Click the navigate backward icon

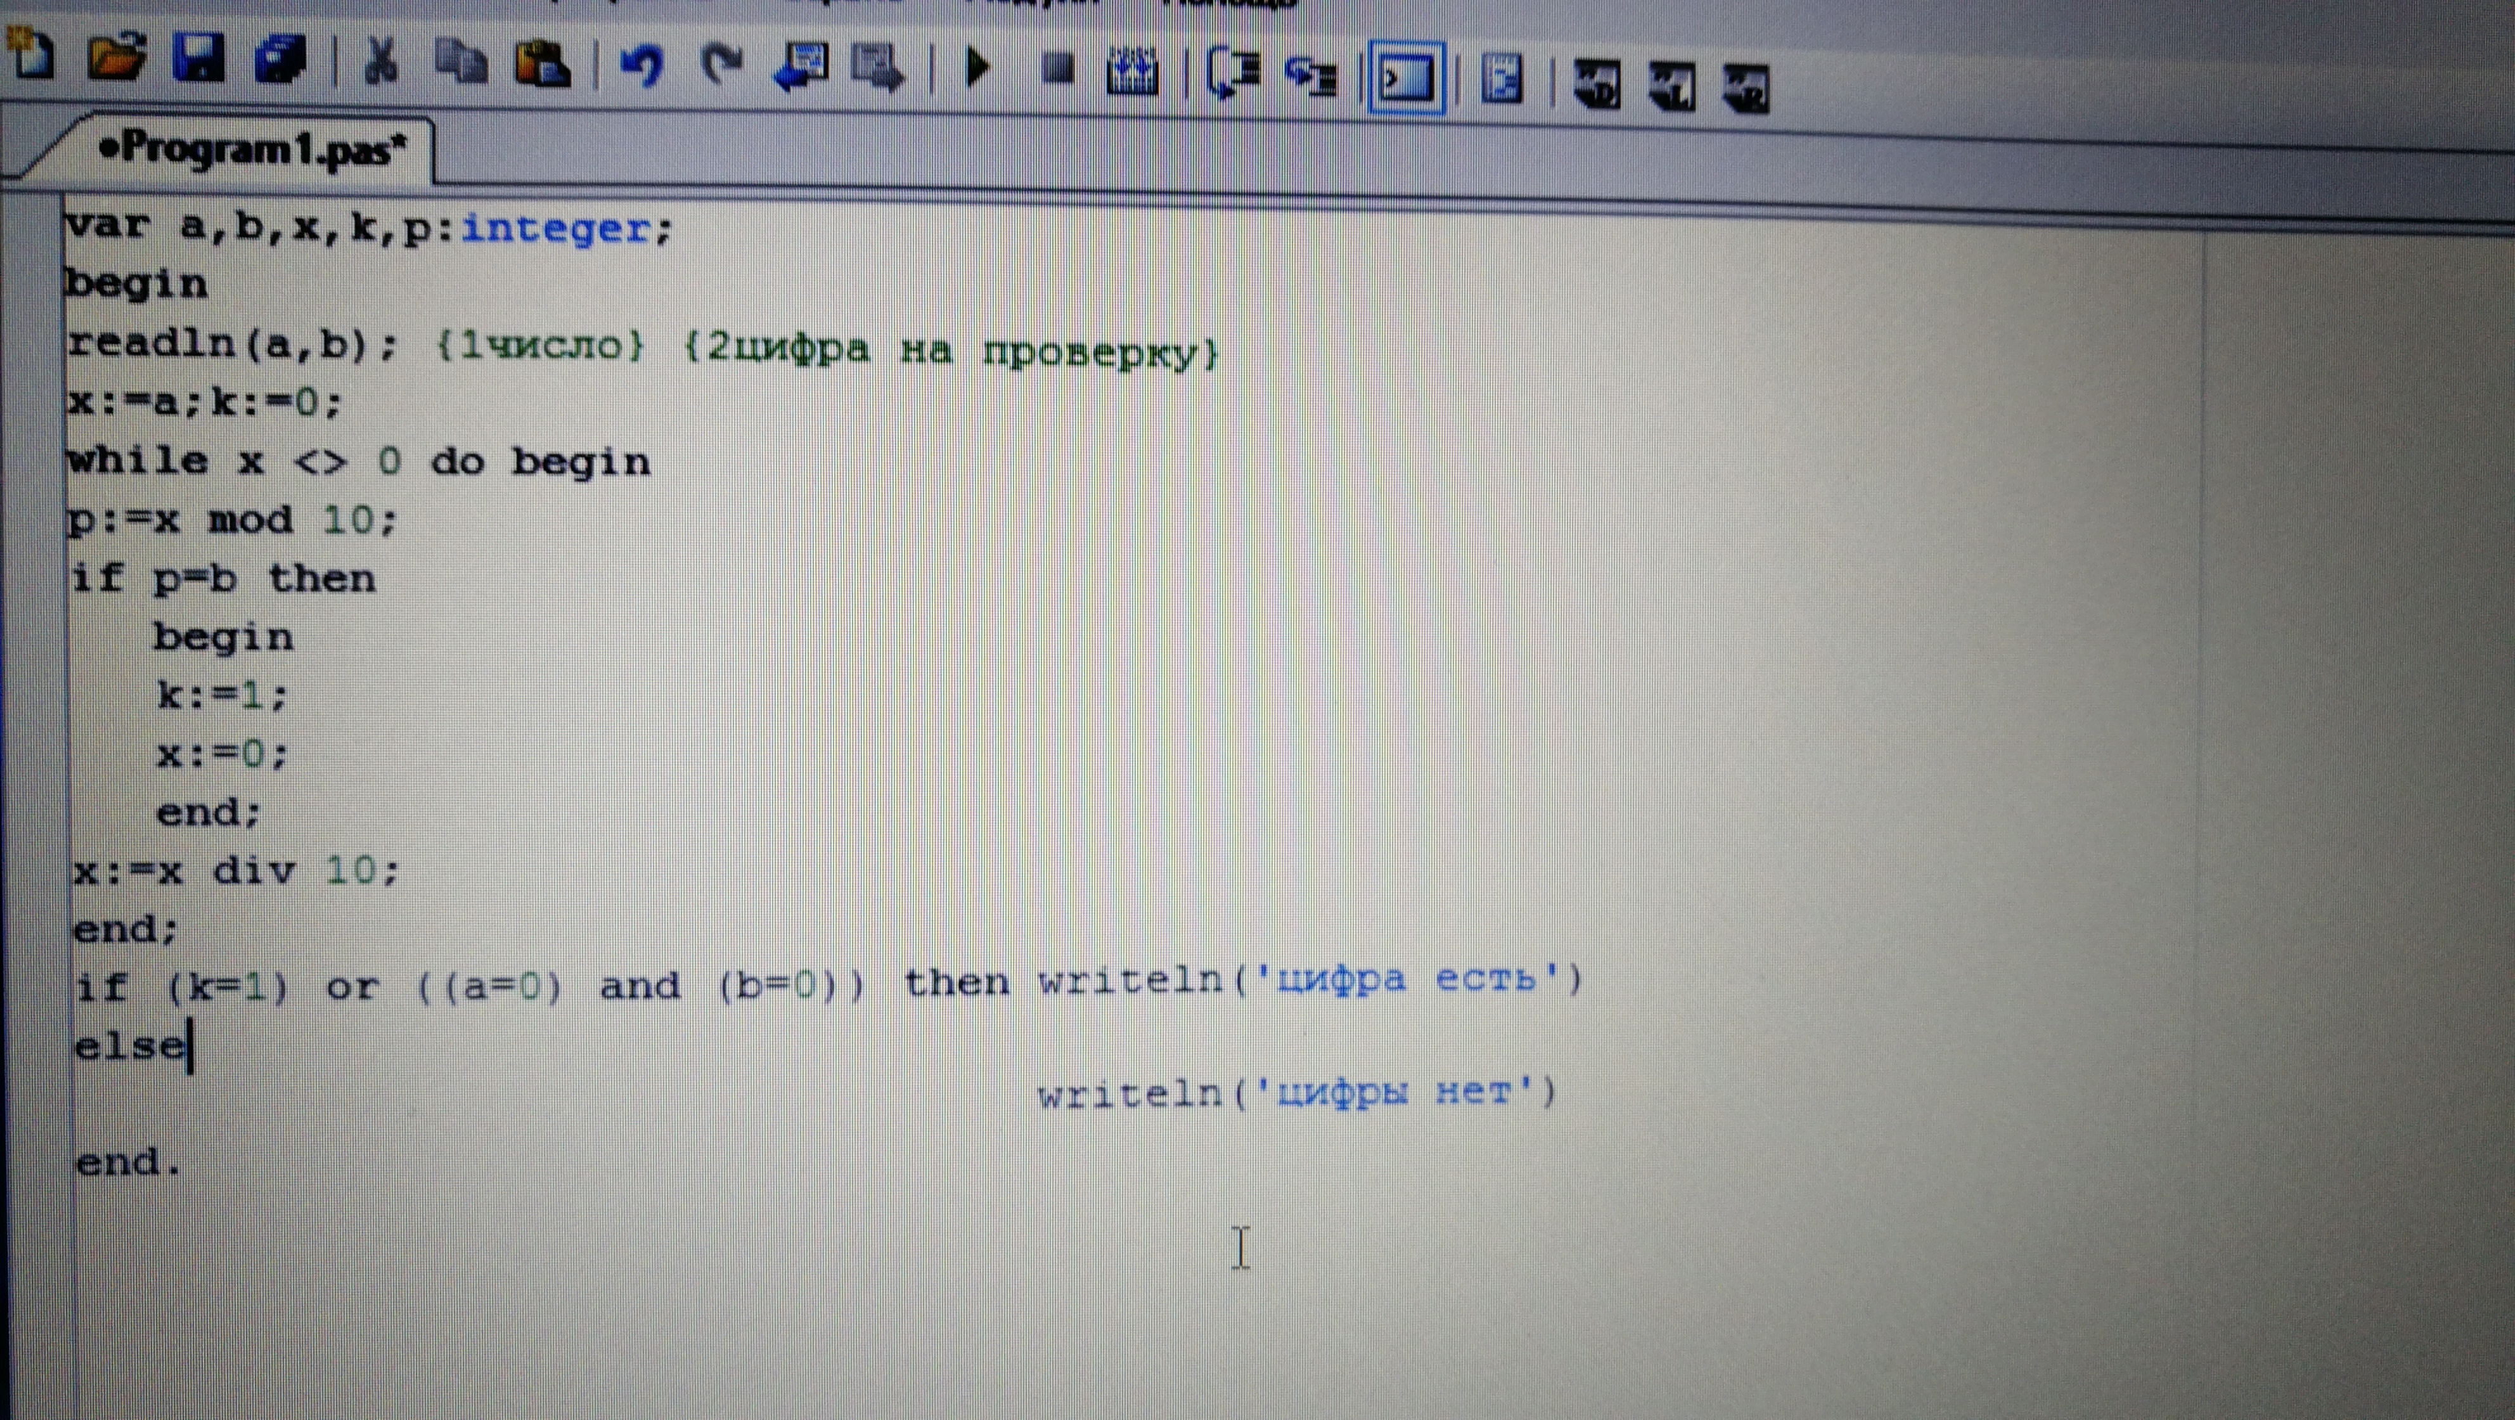(x=801, y=68)
